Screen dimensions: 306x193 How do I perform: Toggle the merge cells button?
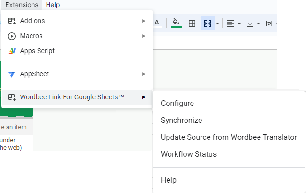tap(207, 23)
